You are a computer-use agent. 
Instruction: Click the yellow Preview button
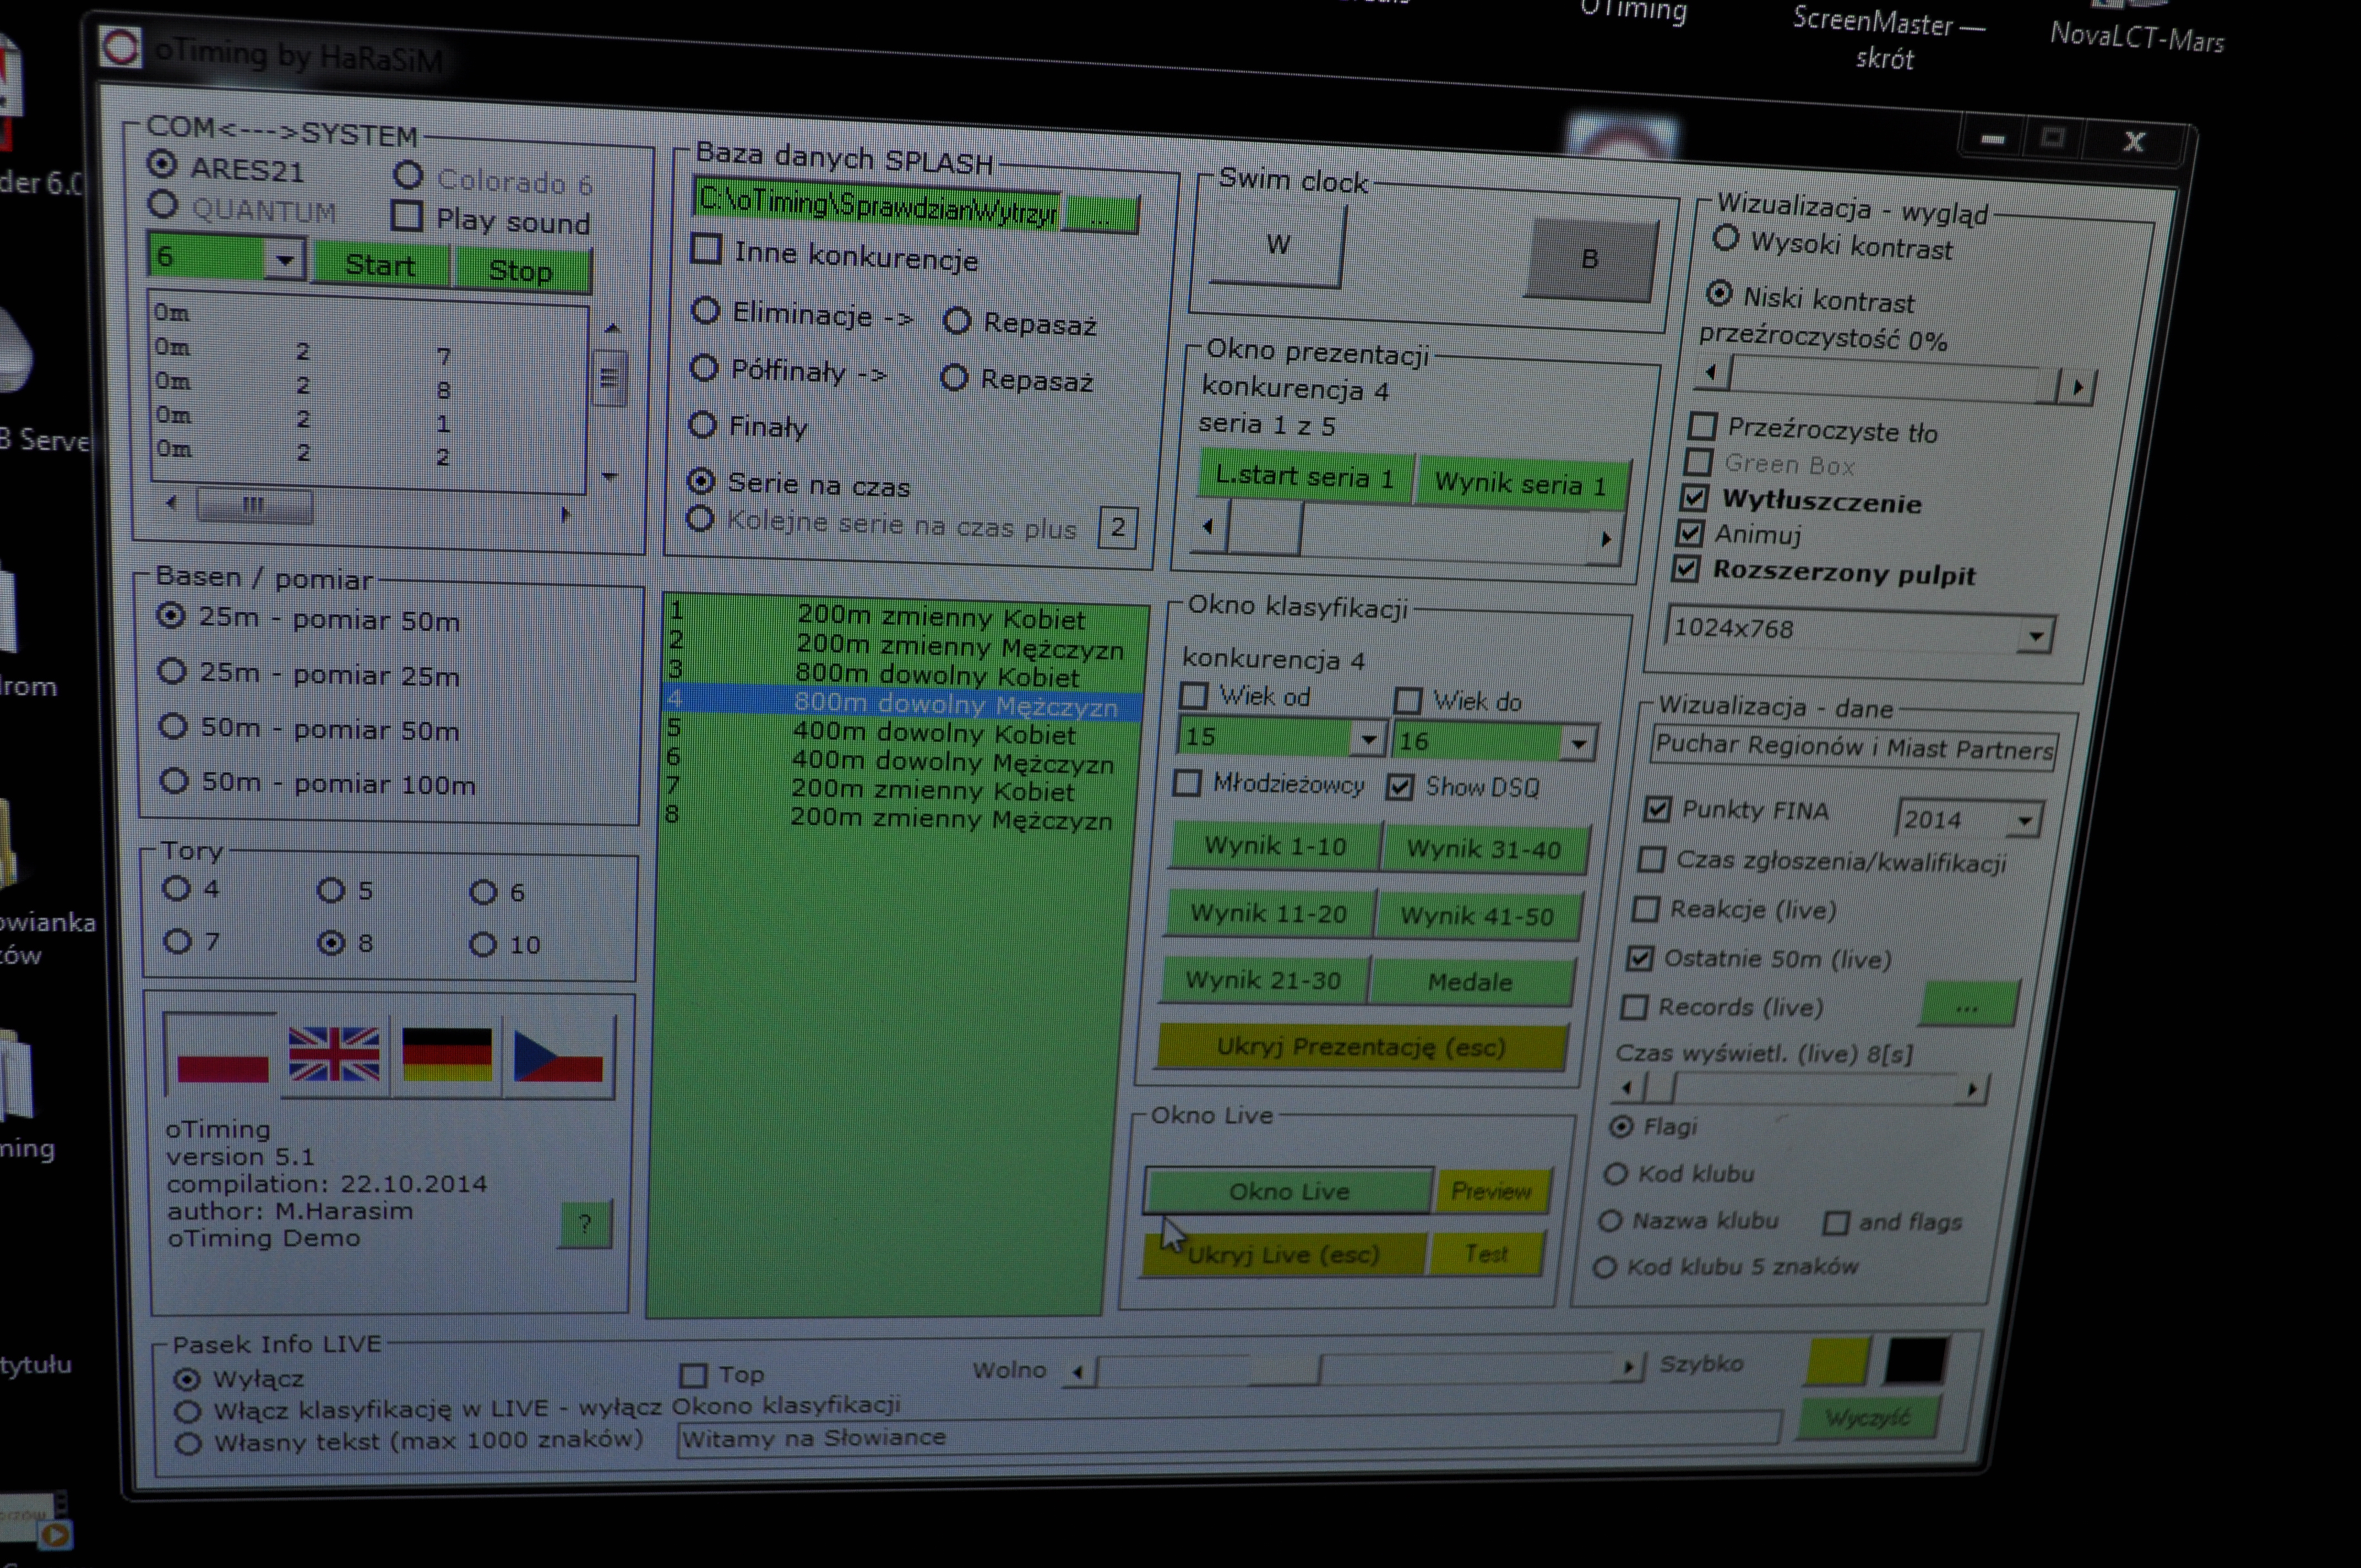pos(1492,1191)
